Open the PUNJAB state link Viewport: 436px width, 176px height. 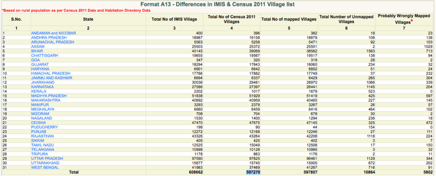pyautogui.click(x=39, y=132)
